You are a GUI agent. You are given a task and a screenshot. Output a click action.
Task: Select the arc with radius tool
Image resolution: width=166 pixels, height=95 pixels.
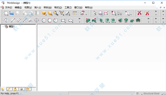pos(56,20)
